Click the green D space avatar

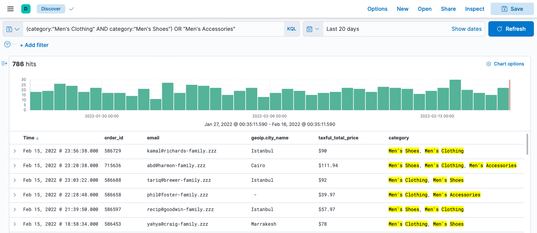coord(26,9)
